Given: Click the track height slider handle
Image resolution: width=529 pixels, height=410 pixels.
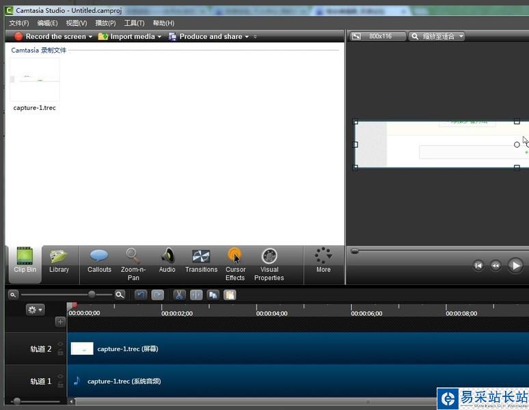Looking at the screenshot, I should tap(17, 401).
